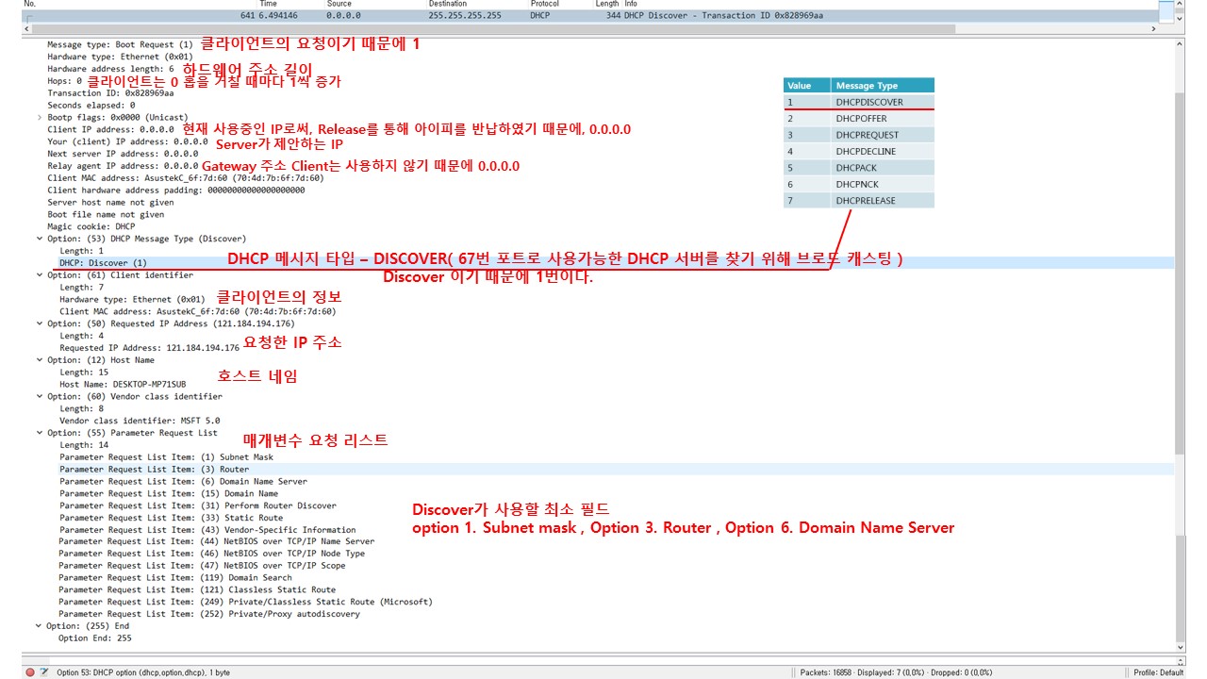The height and width of the screenshot is (679, 1207).
Task: Click the Packets: 16858 status bar entry
Action: [896, 672]
